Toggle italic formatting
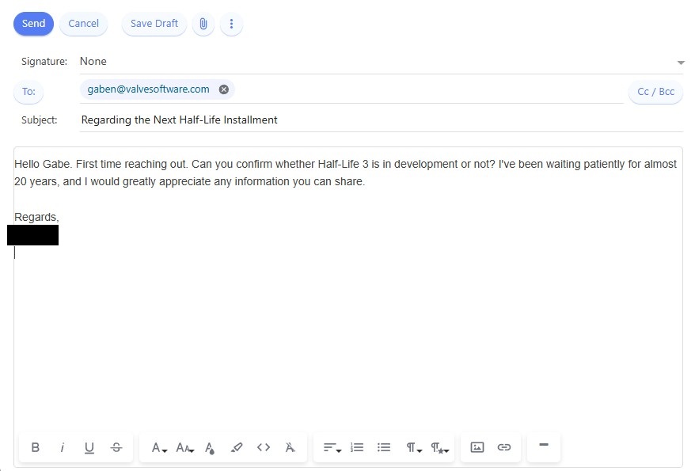 coord(62,447)
